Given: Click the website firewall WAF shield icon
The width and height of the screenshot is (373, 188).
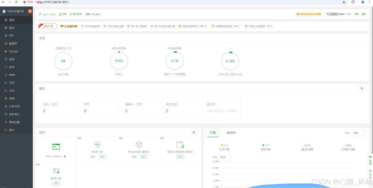Looking at the screenshot, I should point(97,144).
